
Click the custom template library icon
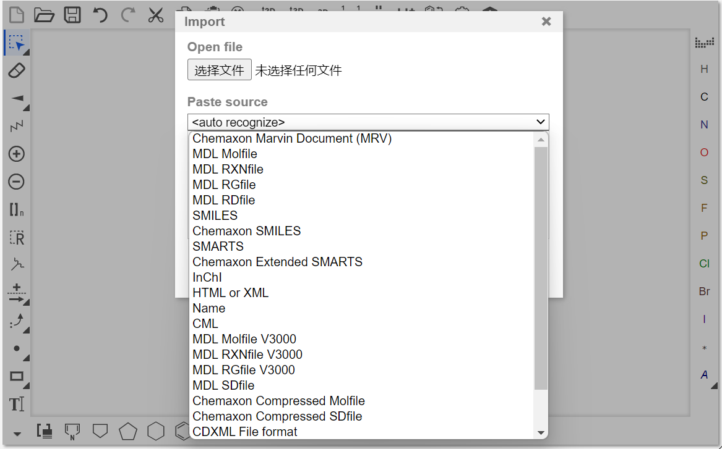click(45, 431)
